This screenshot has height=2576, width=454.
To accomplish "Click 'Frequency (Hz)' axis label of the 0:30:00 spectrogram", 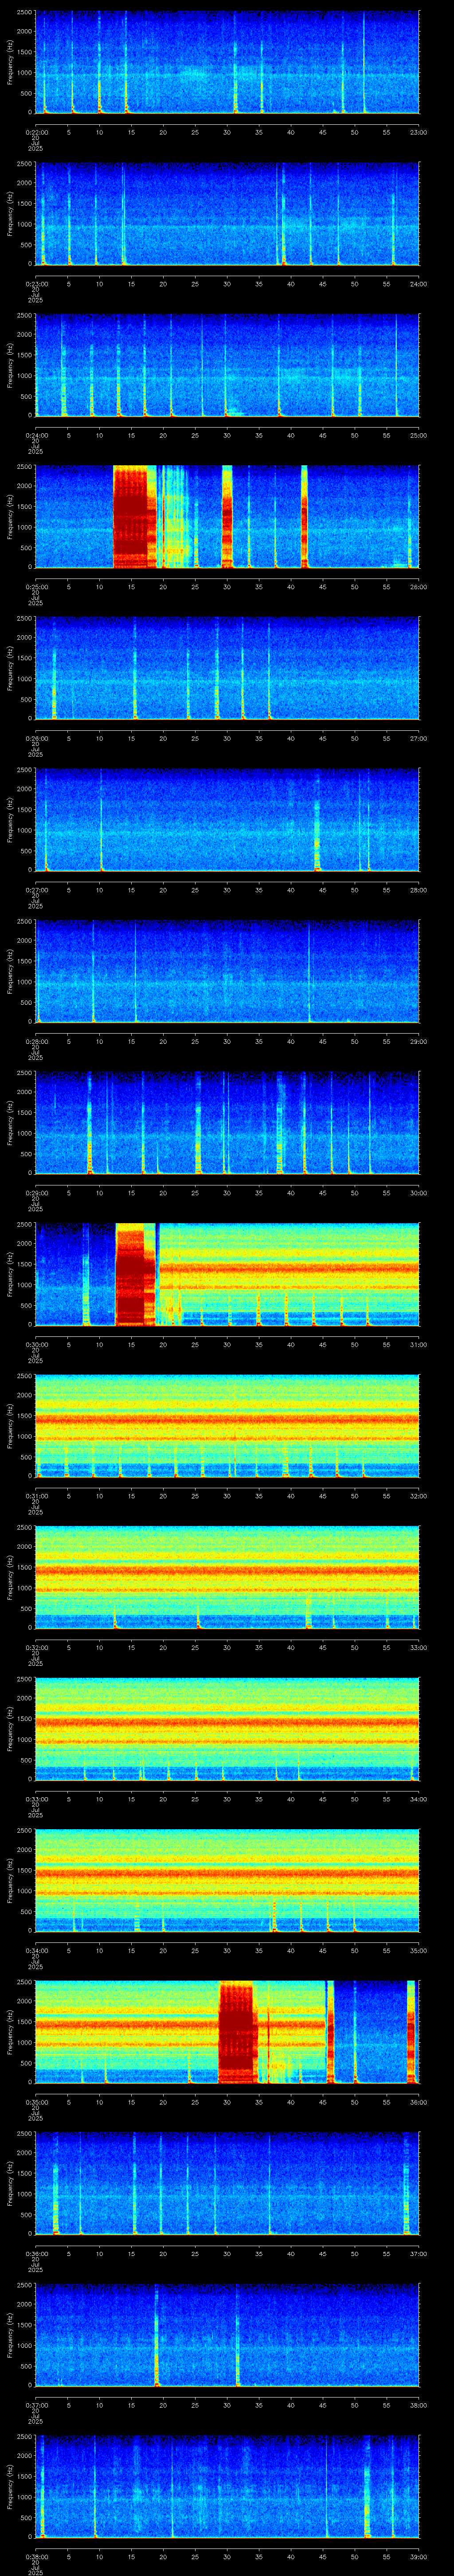I will (10, 1274).
